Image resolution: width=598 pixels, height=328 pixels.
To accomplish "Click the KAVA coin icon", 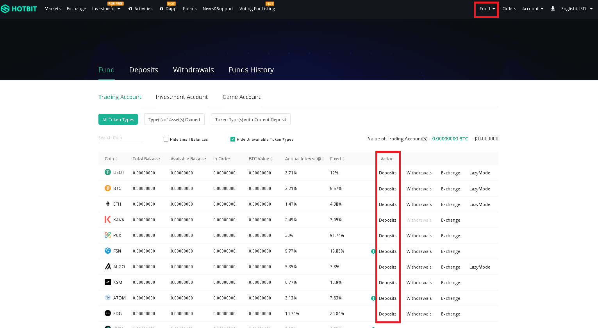I will (108, 219).
